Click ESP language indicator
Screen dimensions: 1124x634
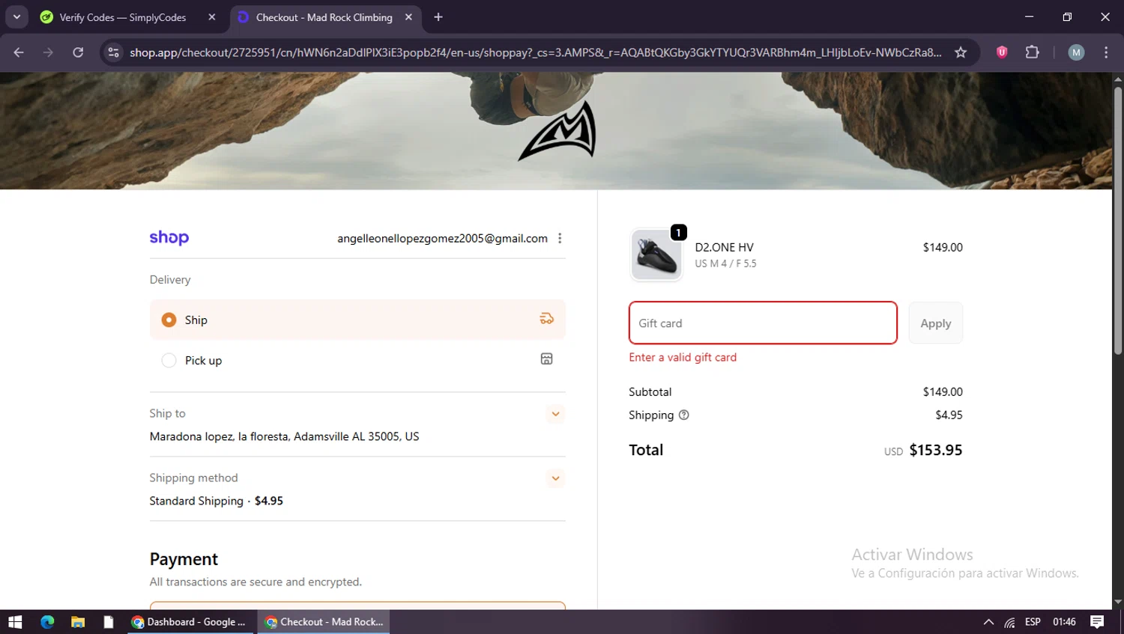pyautogui.click(x=1033, y=622)
